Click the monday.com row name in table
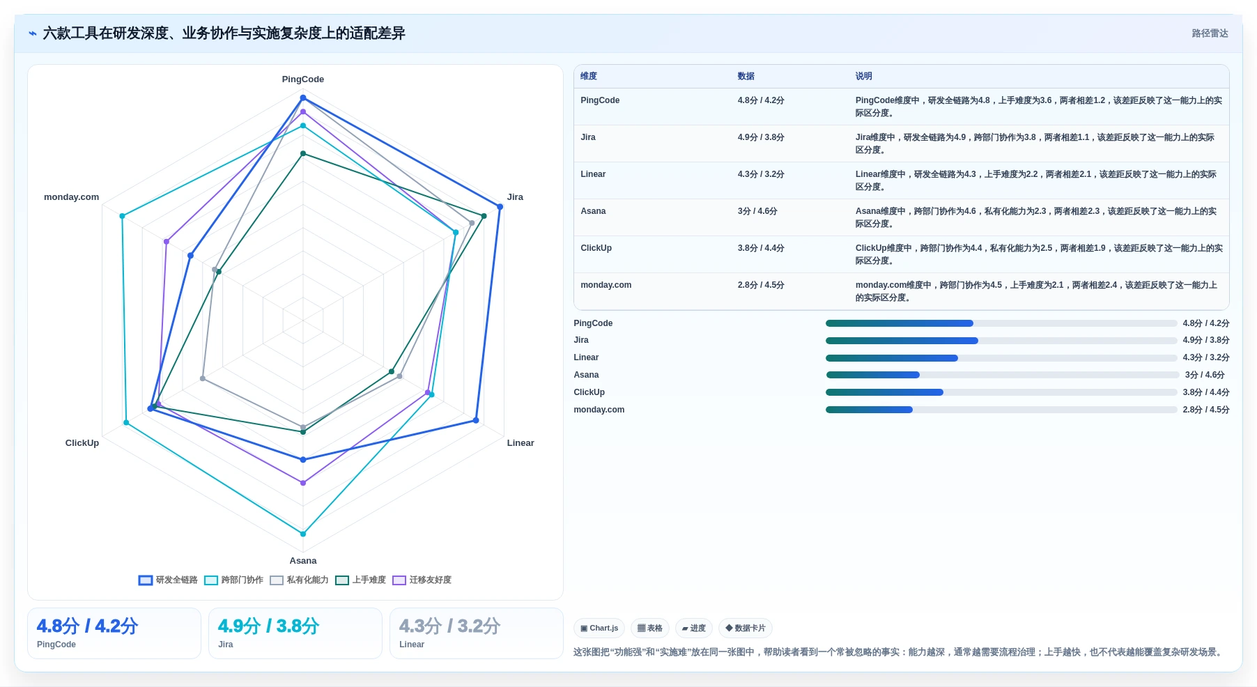The height and width of the screenshot is (687, 1257). [x=606, y=285]
